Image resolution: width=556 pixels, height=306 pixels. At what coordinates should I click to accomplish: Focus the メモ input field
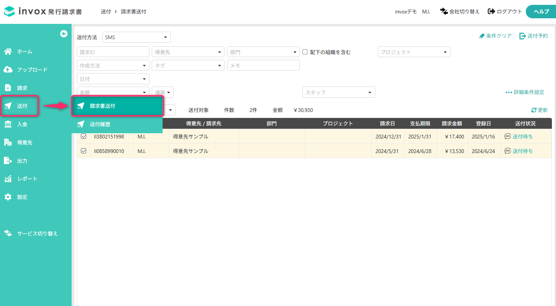tap(263, 65)
